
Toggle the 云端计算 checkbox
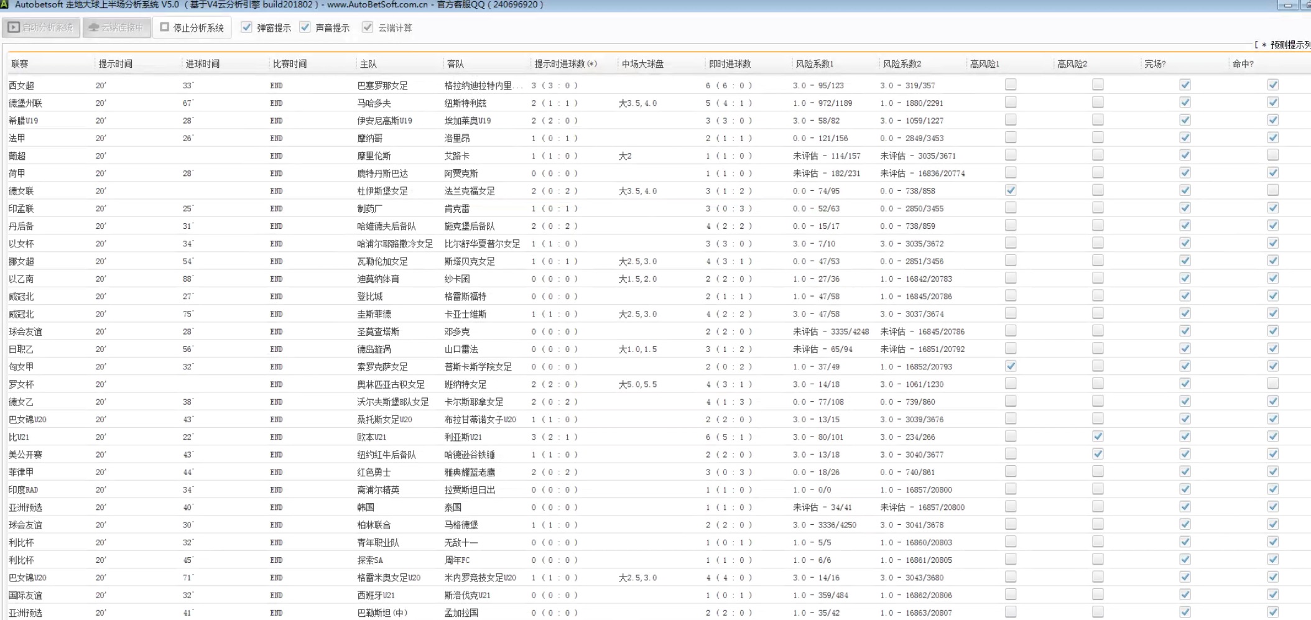pyautogui.click(x=368, y=27)
